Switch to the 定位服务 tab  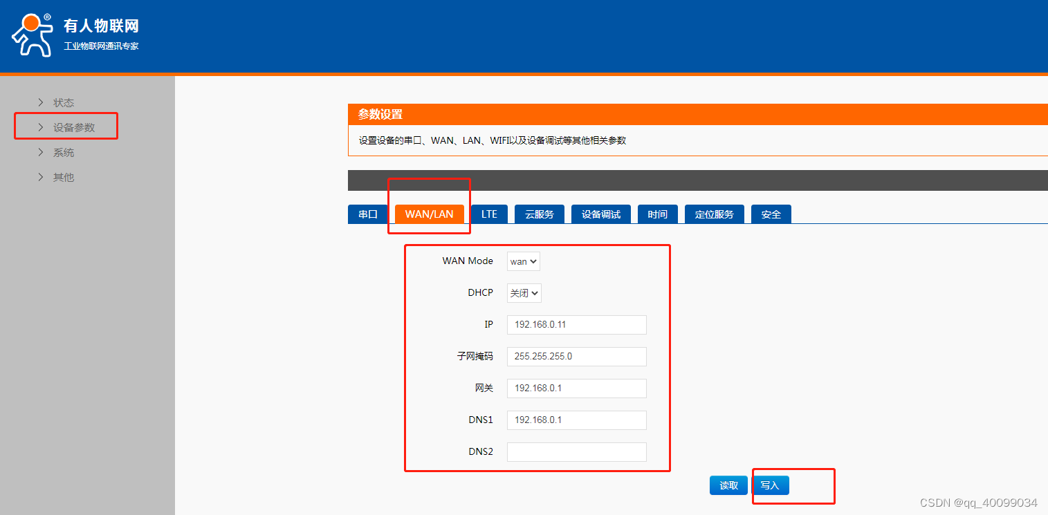point(715,214)
